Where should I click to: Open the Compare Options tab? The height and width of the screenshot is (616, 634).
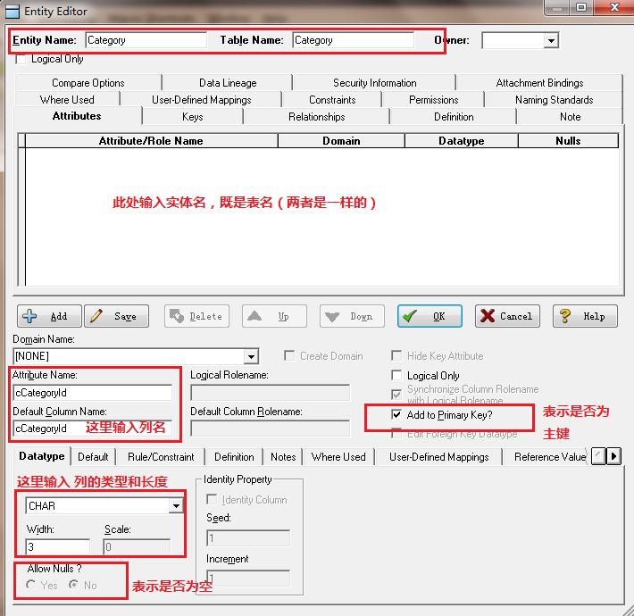(x=88, y=83)
